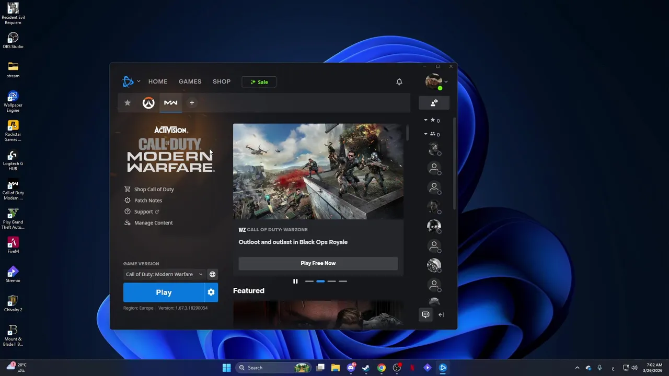Click "Region: Europe" text
The height and width of the screenshot is (376, 669).
click(x=139, y=308)
